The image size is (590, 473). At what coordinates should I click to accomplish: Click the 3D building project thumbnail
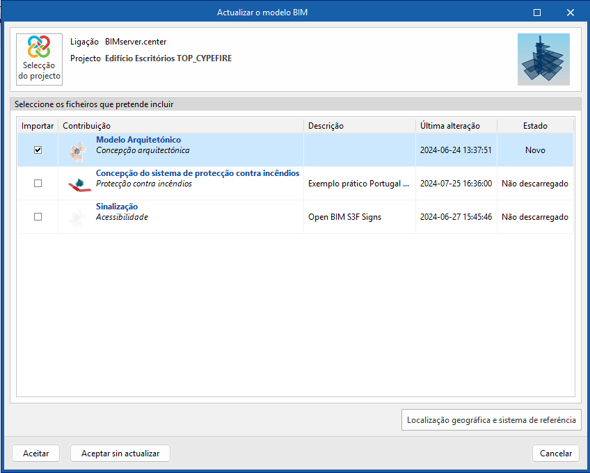(543, 59)
